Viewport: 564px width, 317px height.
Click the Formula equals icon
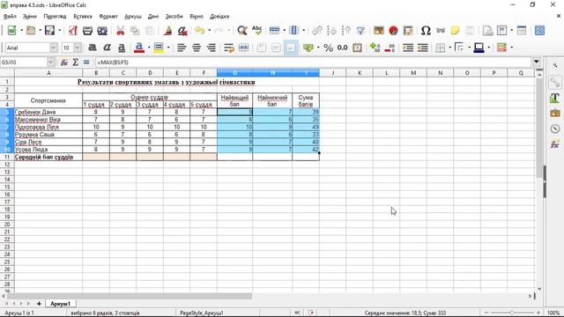(86, 63)
